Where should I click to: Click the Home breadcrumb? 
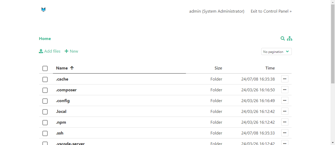(x=45, y=39)
